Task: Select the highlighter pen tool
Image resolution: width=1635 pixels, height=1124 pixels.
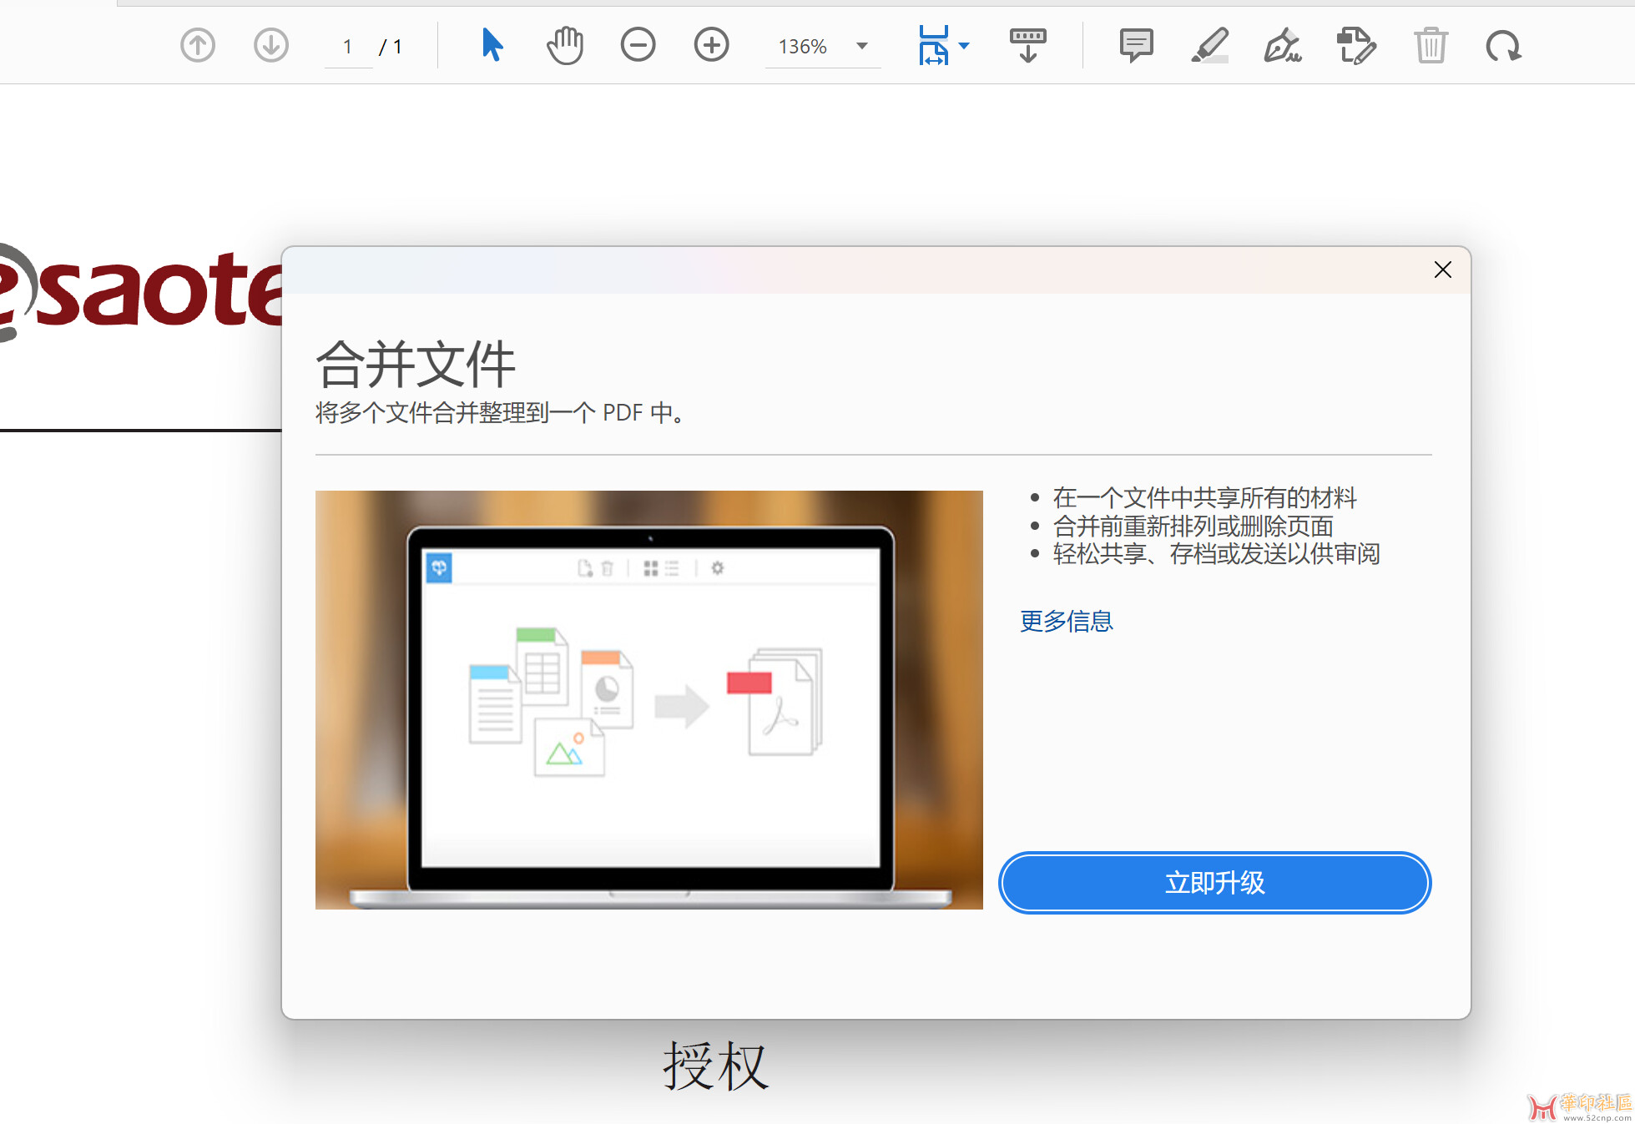Action: click(1209, 45)
